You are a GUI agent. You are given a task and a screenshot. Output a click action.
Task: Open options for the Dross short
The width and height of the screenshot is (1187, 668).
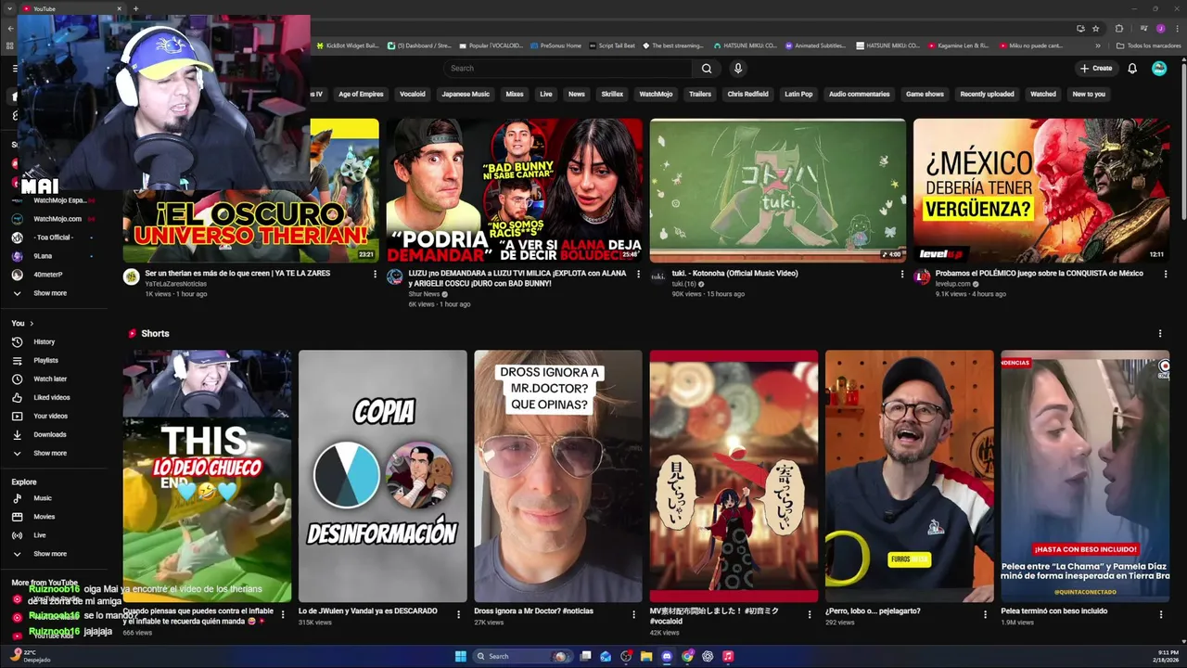tap(634, 613)
